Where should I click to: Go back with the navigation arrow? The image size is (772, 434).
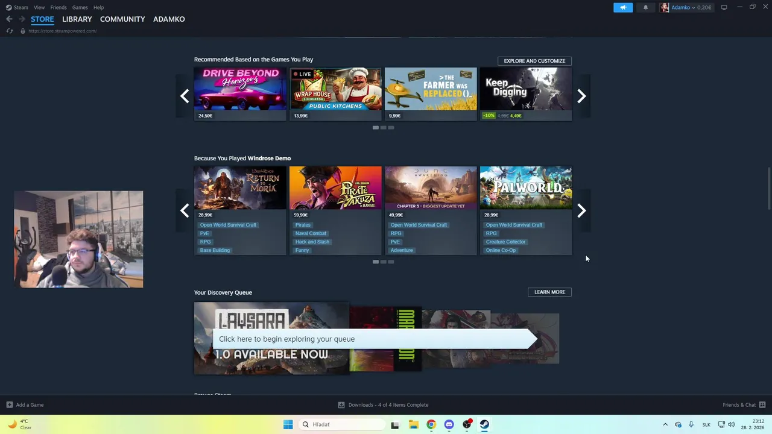click(x=9, y=19)
